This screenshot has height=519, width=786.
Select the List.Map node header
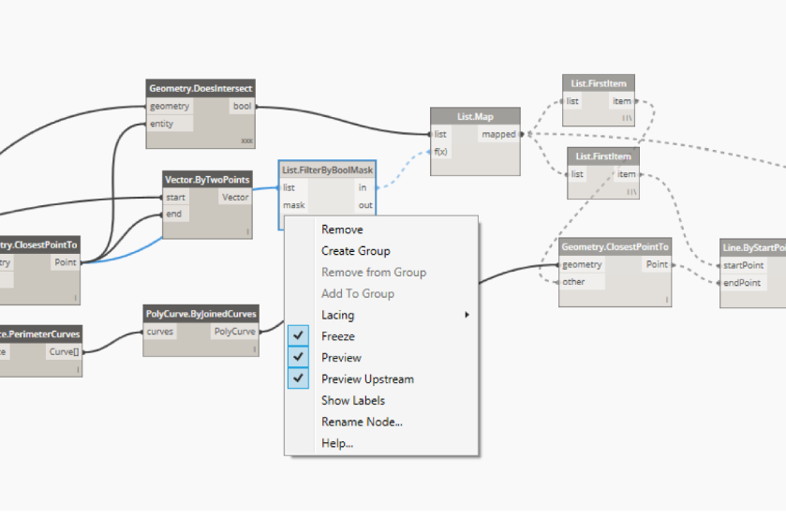point(475,116)
